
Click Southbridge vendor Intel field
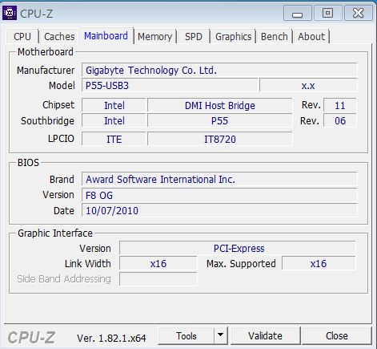114,121
